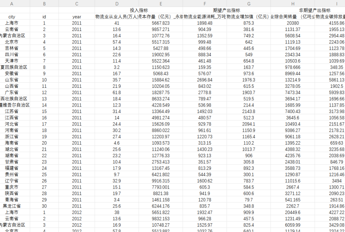Click the 物流业从业人员(万人) header cell
The height and width of the screenshot is (232, 345).
[117, 17]
